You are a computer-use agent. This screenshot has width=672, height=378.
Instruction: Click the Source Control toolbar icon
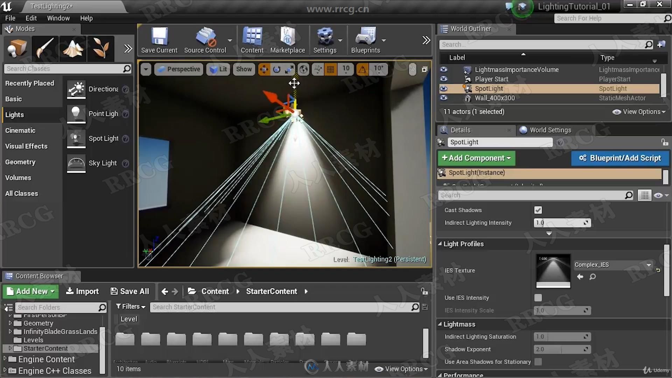click(205, 40)
